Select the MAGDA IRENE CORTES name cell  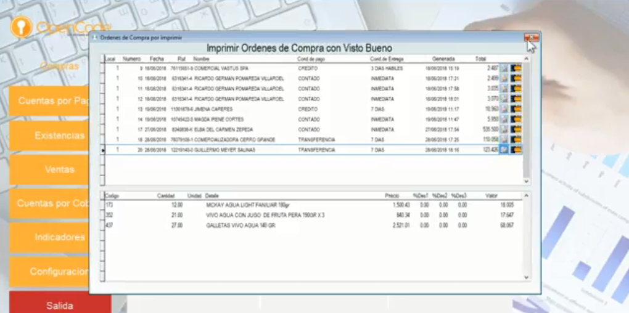point(219,120)
